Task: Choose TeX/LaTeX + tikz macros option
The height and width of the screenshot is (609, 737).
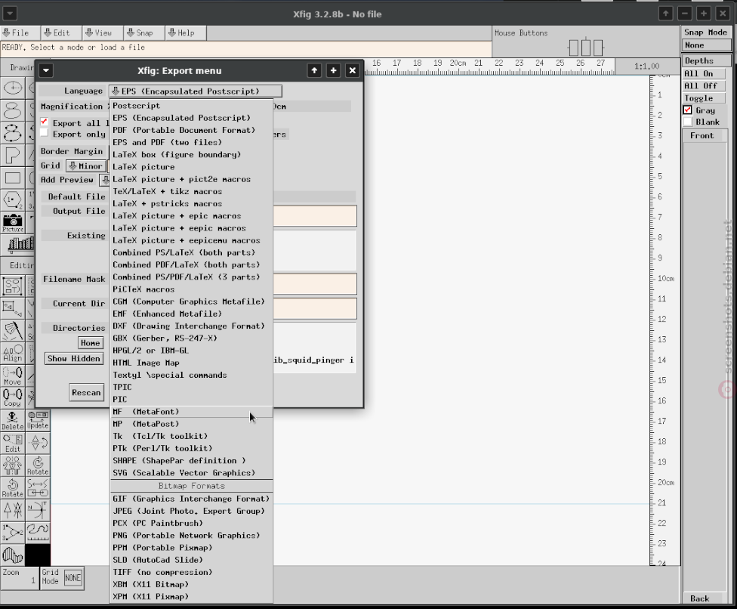Action: point(192,191)
